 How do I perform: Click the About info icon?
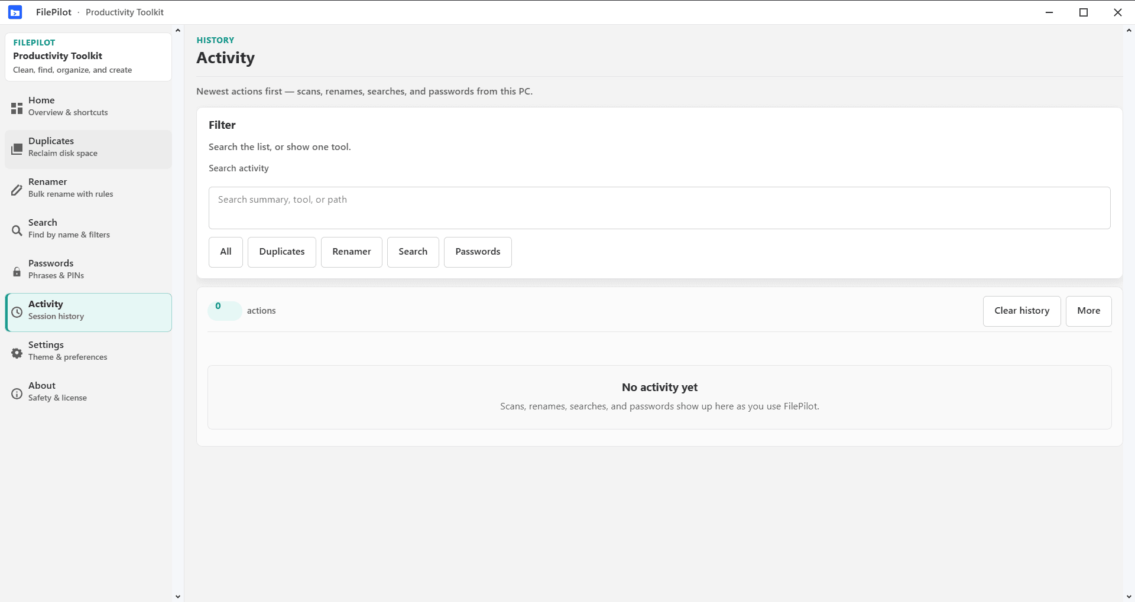tap(17, 394)
